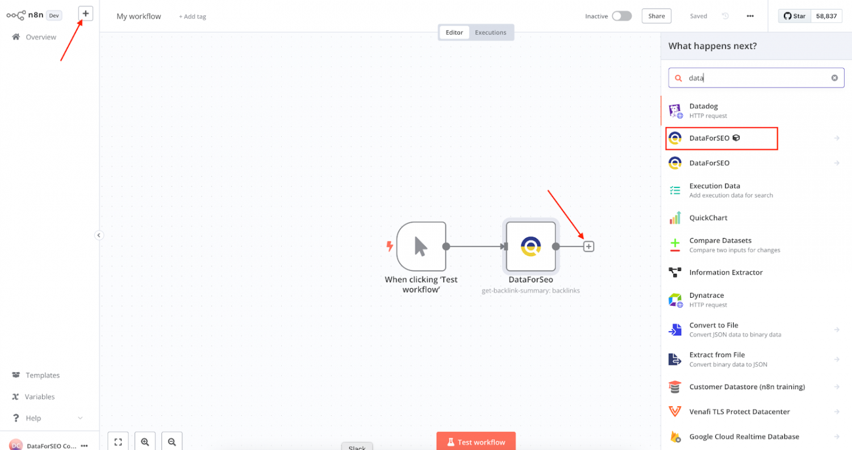Collapse the canvas side panel with the chevron

(99, 235)
